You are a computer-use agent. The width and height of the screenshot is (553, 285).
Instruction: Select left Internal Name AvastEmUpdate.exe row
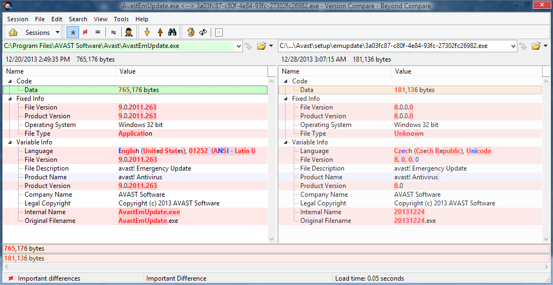135,212
